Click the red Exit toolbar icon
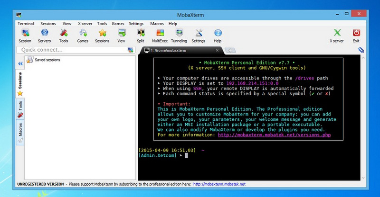 356,36
